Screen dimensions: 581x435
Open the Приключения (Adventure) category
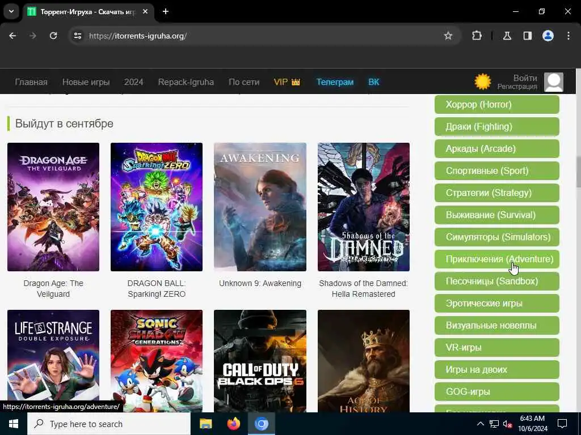[496, 259]
